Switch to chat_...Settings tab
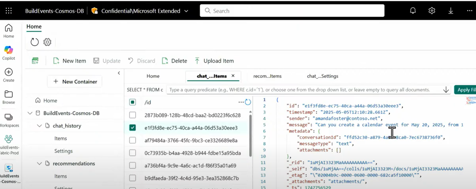476x189 pixels. point(323,76)
